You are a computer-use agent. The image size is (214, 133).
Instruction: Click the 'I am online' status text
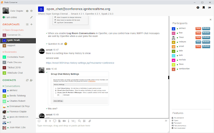coord(11,17)
